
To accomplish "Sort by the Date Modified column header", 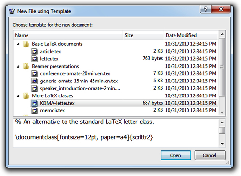I will [191, 35].
